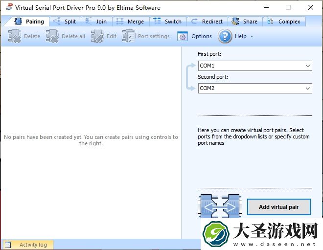Click the virtual pair connectors graphic

(x=220, y=206)
